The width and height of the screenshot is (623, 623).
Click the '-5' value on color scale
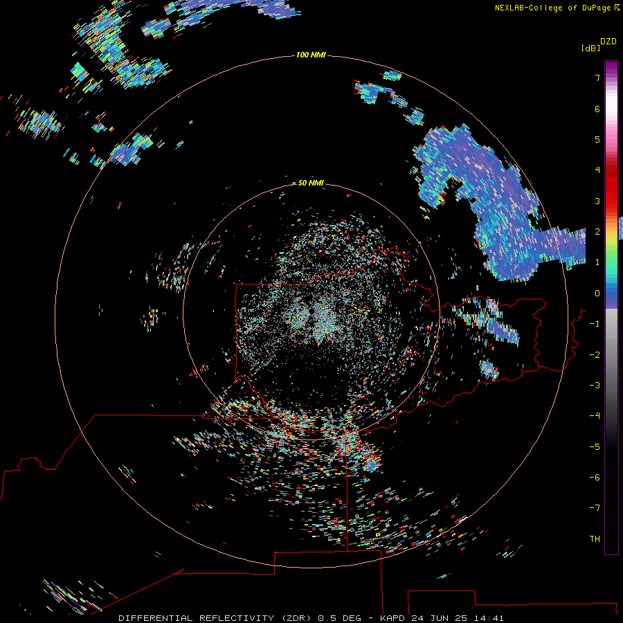click(595, 447)
